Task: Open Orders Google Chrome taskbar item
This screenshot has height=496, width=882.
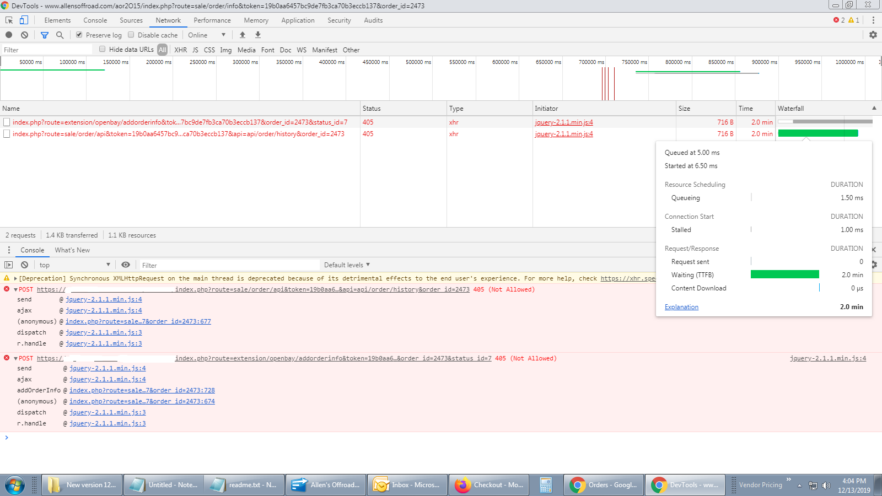Action: 604,485
